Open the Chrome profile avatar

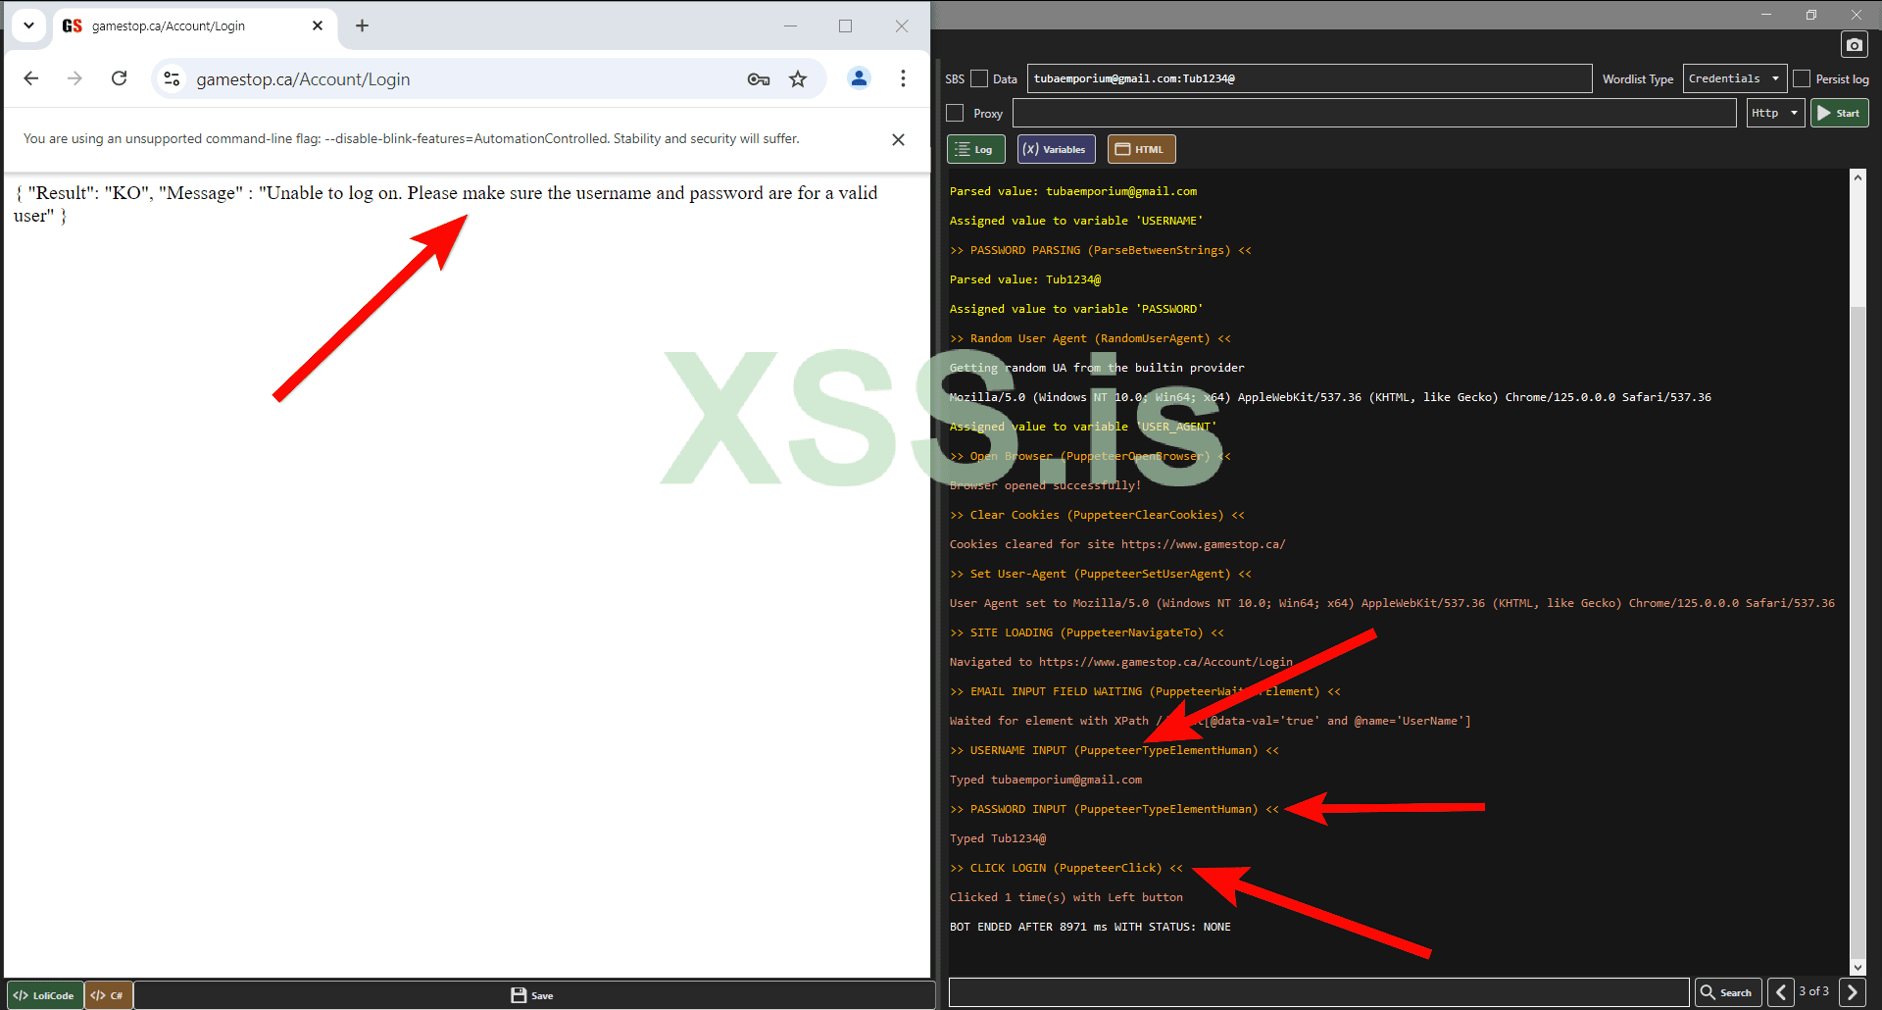pyautogui.click(x=859, y=78)
